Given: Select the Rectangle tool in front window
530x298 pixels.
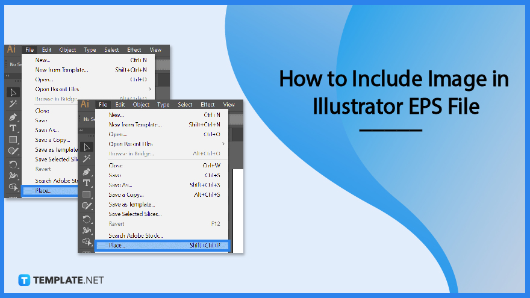Looking at the screenshot, I should tap(87, 194).
